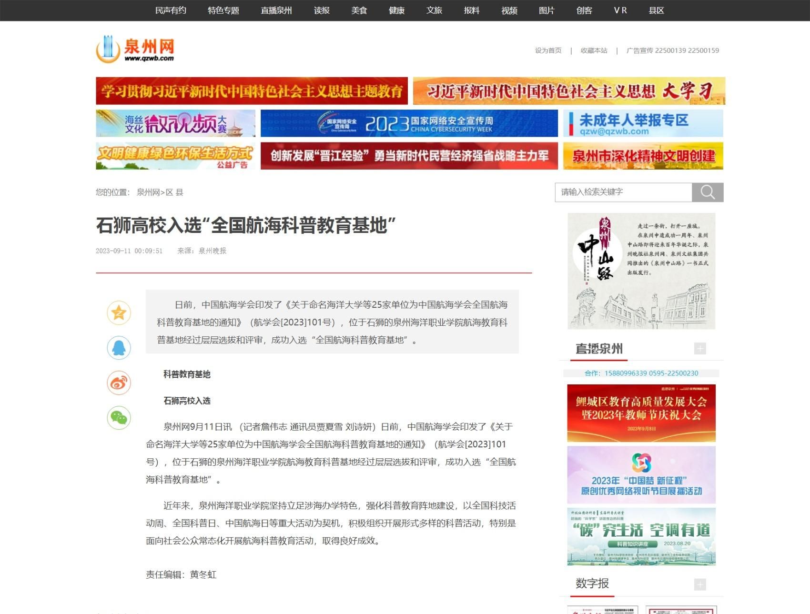Click the 设为首页 link
Viewport: 810px width, 614px height.
tap(548, 50)
